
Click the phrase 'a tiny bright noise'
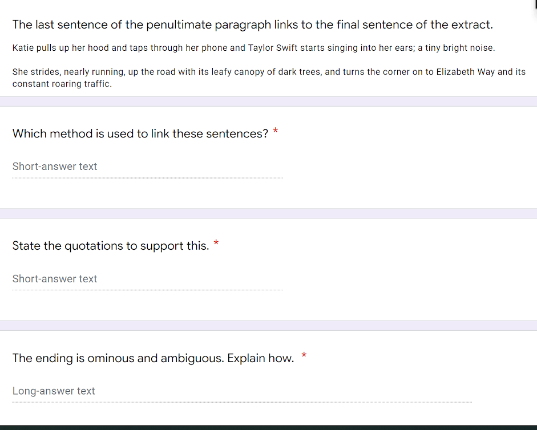[x=456, y=48]
